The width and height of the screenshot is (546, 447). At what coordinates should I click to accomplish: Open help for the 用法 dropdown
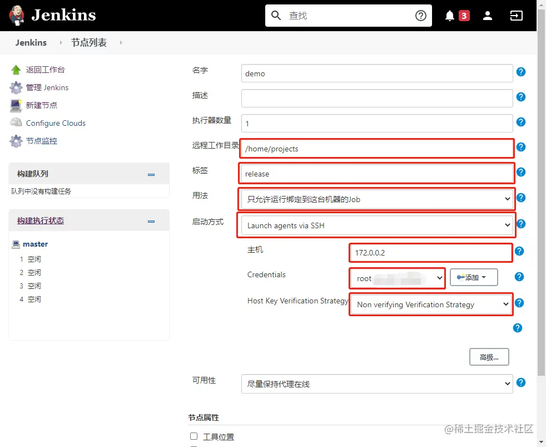click(x=520, y=198)
